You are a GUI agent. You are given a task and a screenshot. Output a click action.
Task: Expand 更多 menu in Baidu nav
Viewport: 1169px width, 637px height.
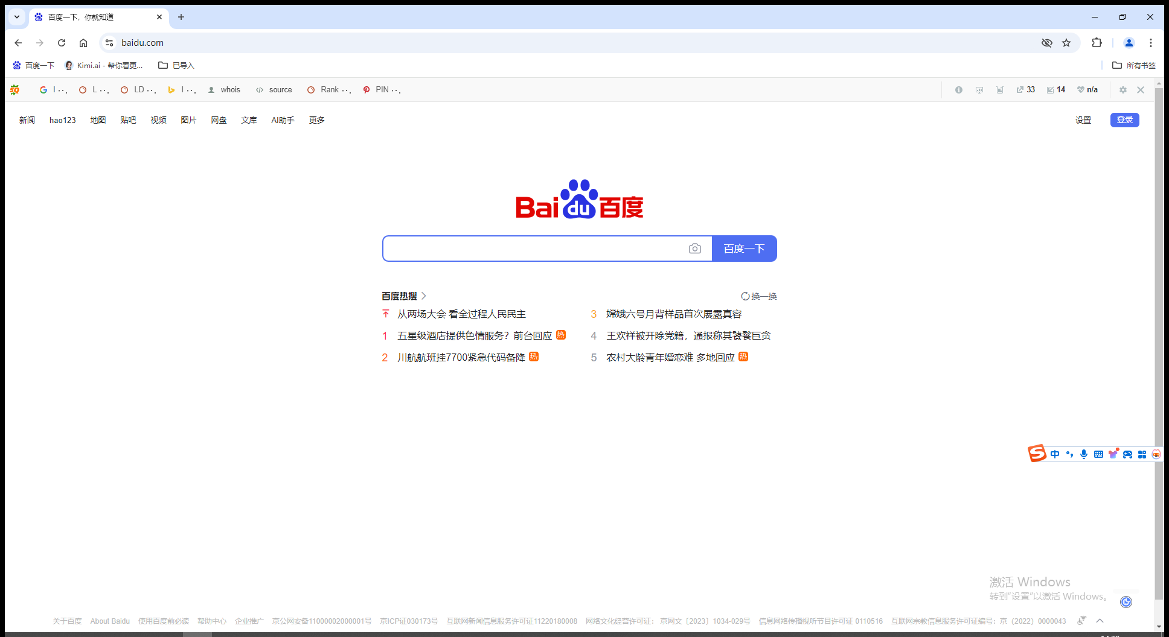coord(317,120)
